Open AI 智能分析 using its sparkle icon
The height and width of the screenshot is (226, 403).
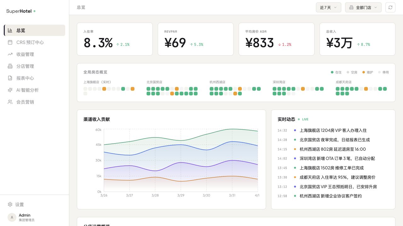pos(10,90)
